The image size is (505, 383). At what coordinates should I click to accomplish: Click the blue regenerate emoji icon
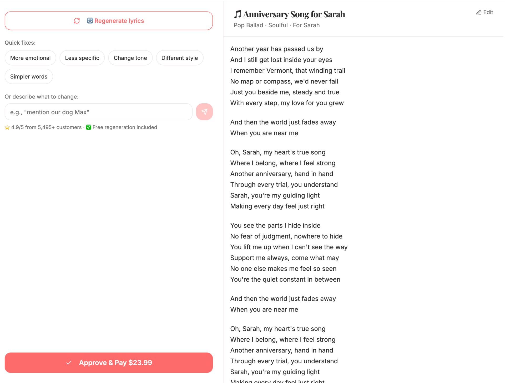pyautogui.click(x=90, y=20)
